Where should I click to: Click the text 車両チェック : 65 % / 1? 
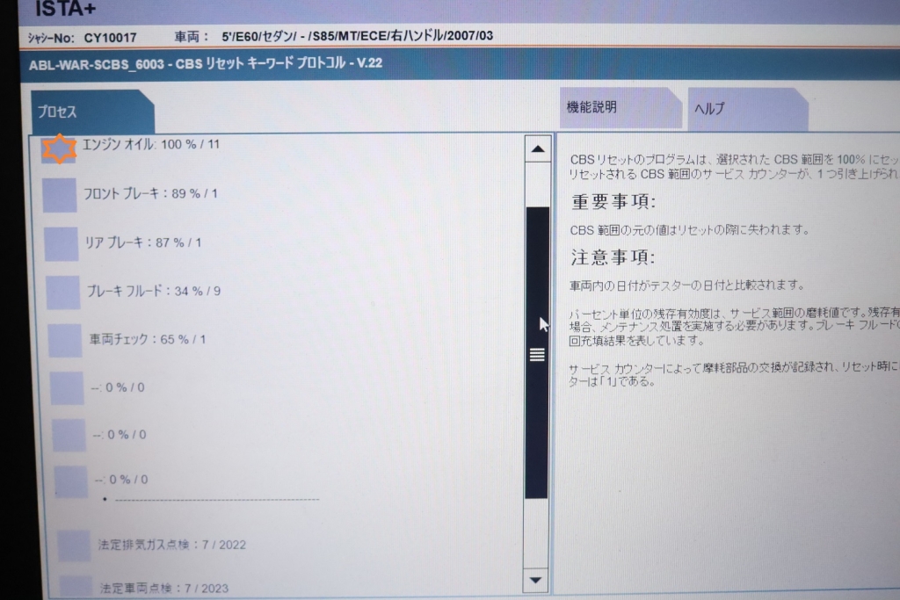point(148,339)
